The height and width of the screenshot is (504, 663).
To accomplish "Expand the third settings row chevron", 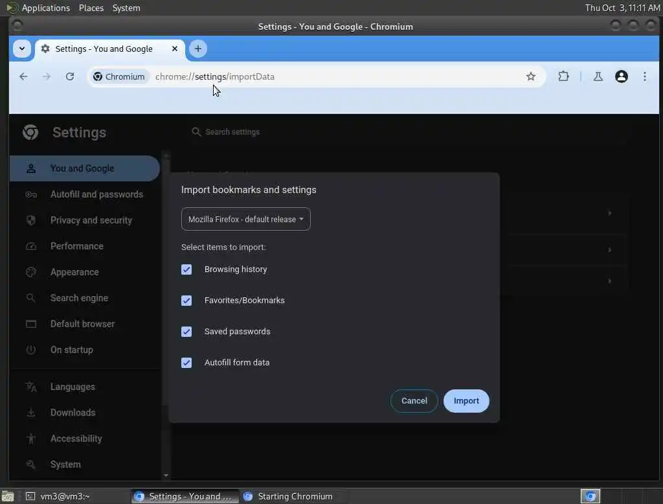I will [x=609, y=281].
